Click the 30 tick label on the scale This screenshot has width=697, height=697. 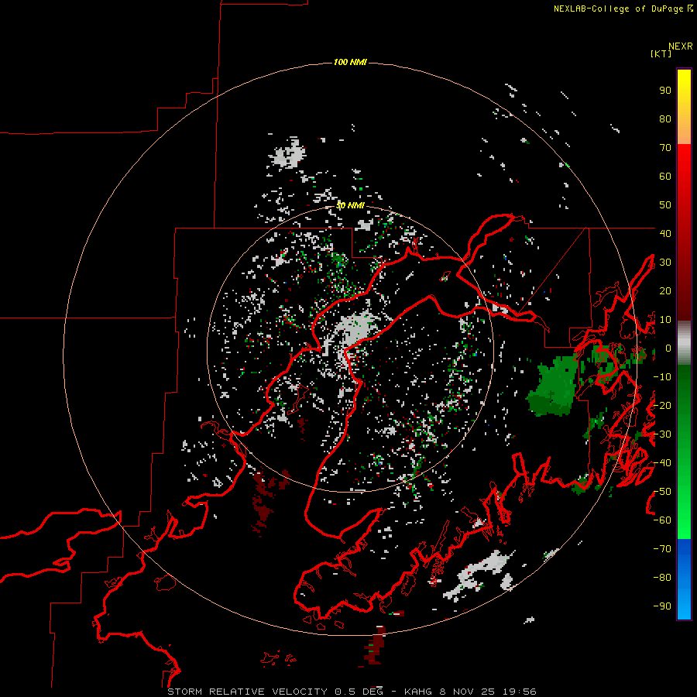pos(665,263)
